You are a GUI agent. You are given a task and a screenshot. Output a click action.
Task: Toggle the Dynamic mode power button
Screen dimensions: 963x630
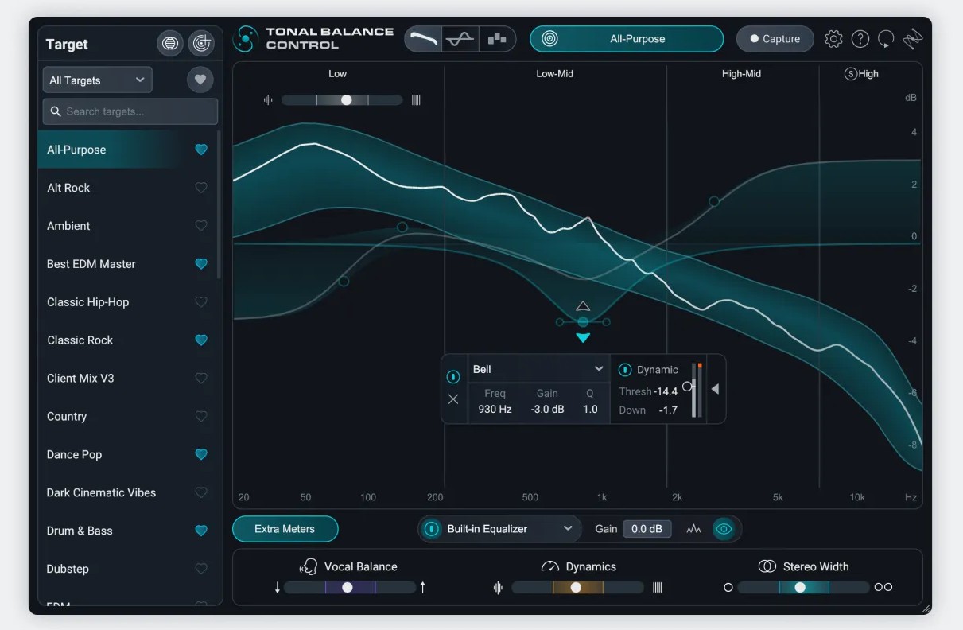coord(625,370)
